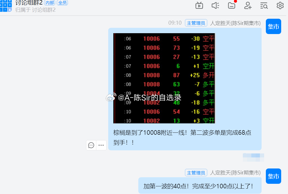Click the 全员 tag next to group name

tap(62, 3)
